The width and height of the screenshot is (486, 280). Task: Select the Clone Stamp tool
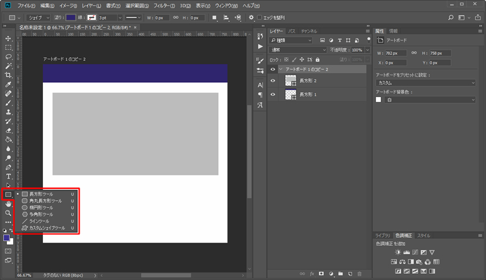click(8, 112)
